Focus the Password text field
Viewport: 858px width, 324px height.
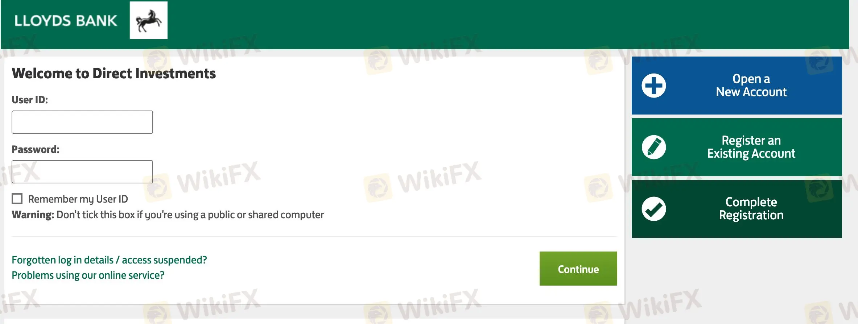coord(82,172)
